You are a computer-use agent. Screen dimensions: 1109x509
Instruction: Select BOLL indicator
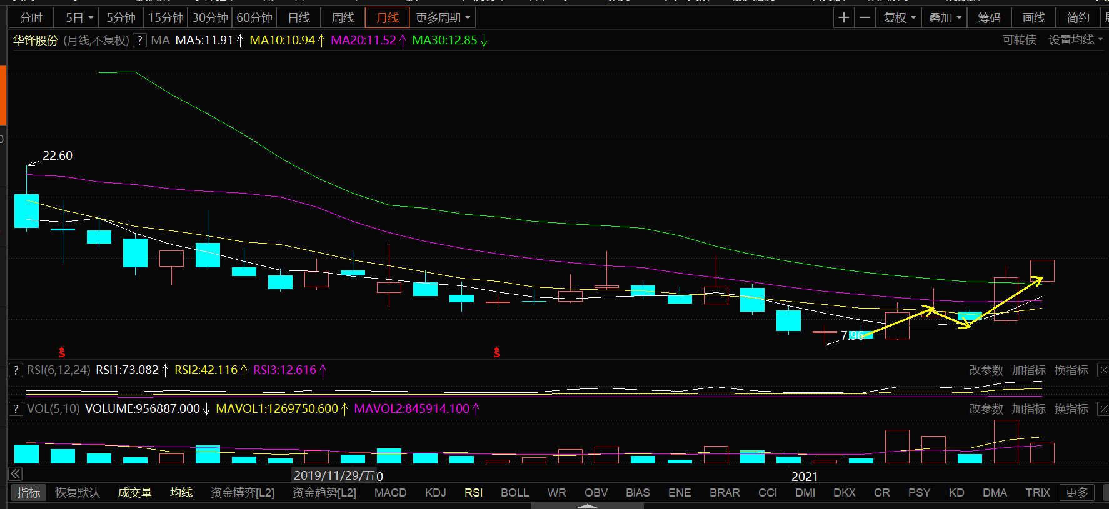pos(515,493)
